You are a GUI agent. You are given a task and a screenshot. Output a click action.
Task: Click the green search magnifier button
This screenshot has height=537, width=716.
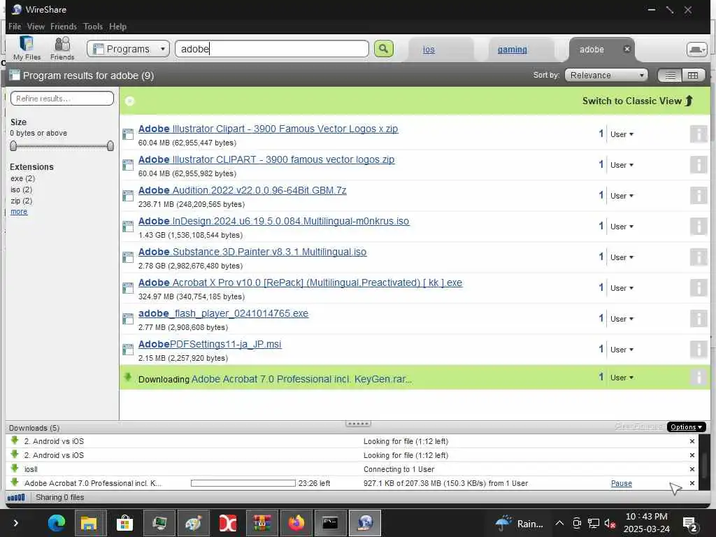tap(384, 48)
